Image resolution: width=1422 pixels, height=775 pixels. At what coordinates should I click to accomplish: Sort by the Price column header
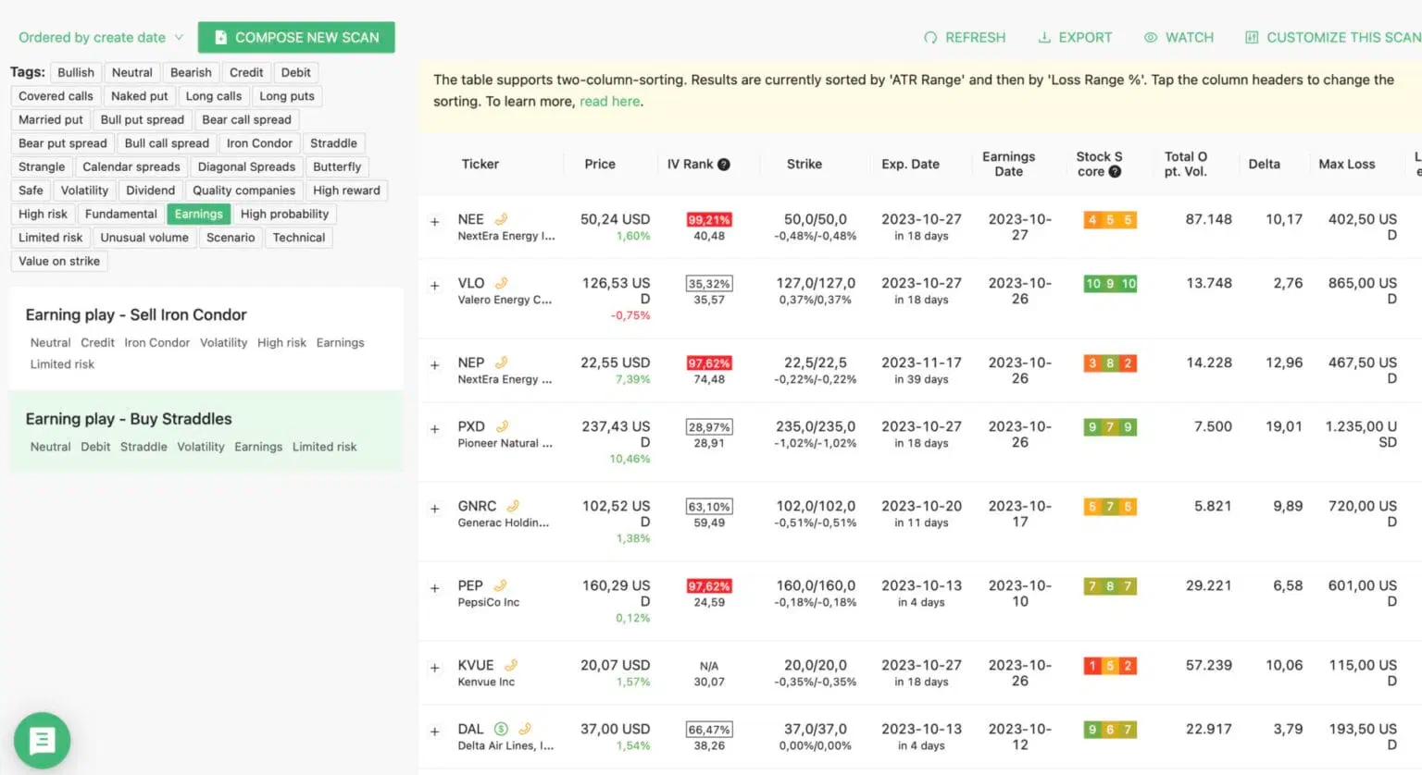(600, 164)
